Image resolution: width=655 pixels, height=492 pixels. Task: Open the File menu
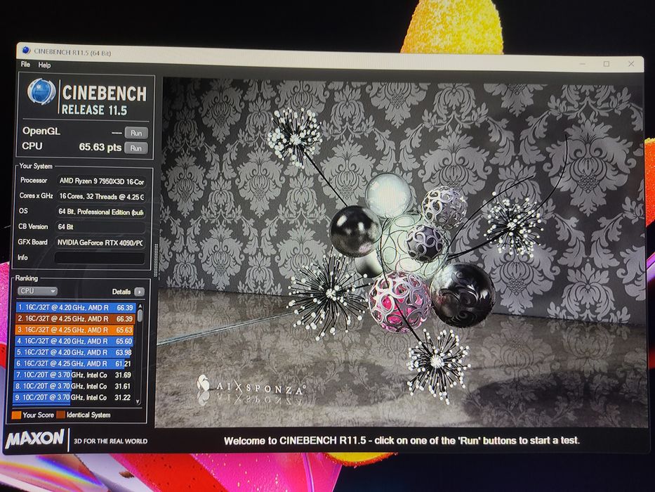25,64
